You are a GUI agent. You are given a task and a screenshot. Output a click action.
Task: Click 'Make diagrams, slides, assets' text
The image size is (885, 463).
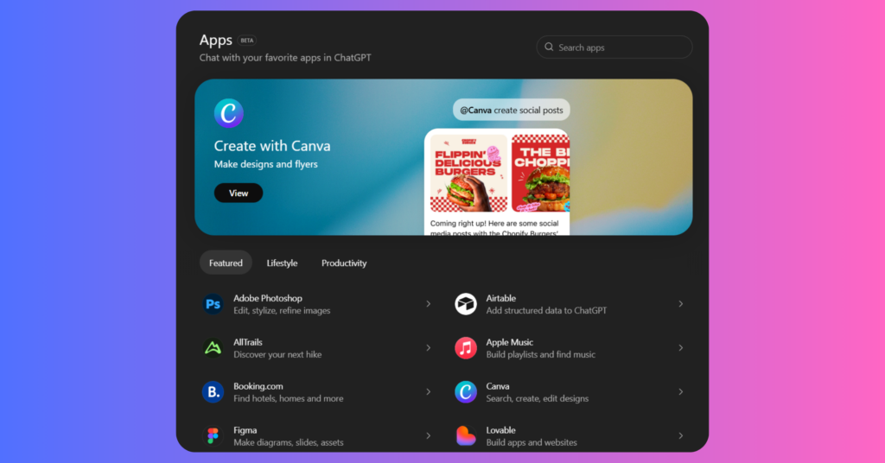point(289,442)
